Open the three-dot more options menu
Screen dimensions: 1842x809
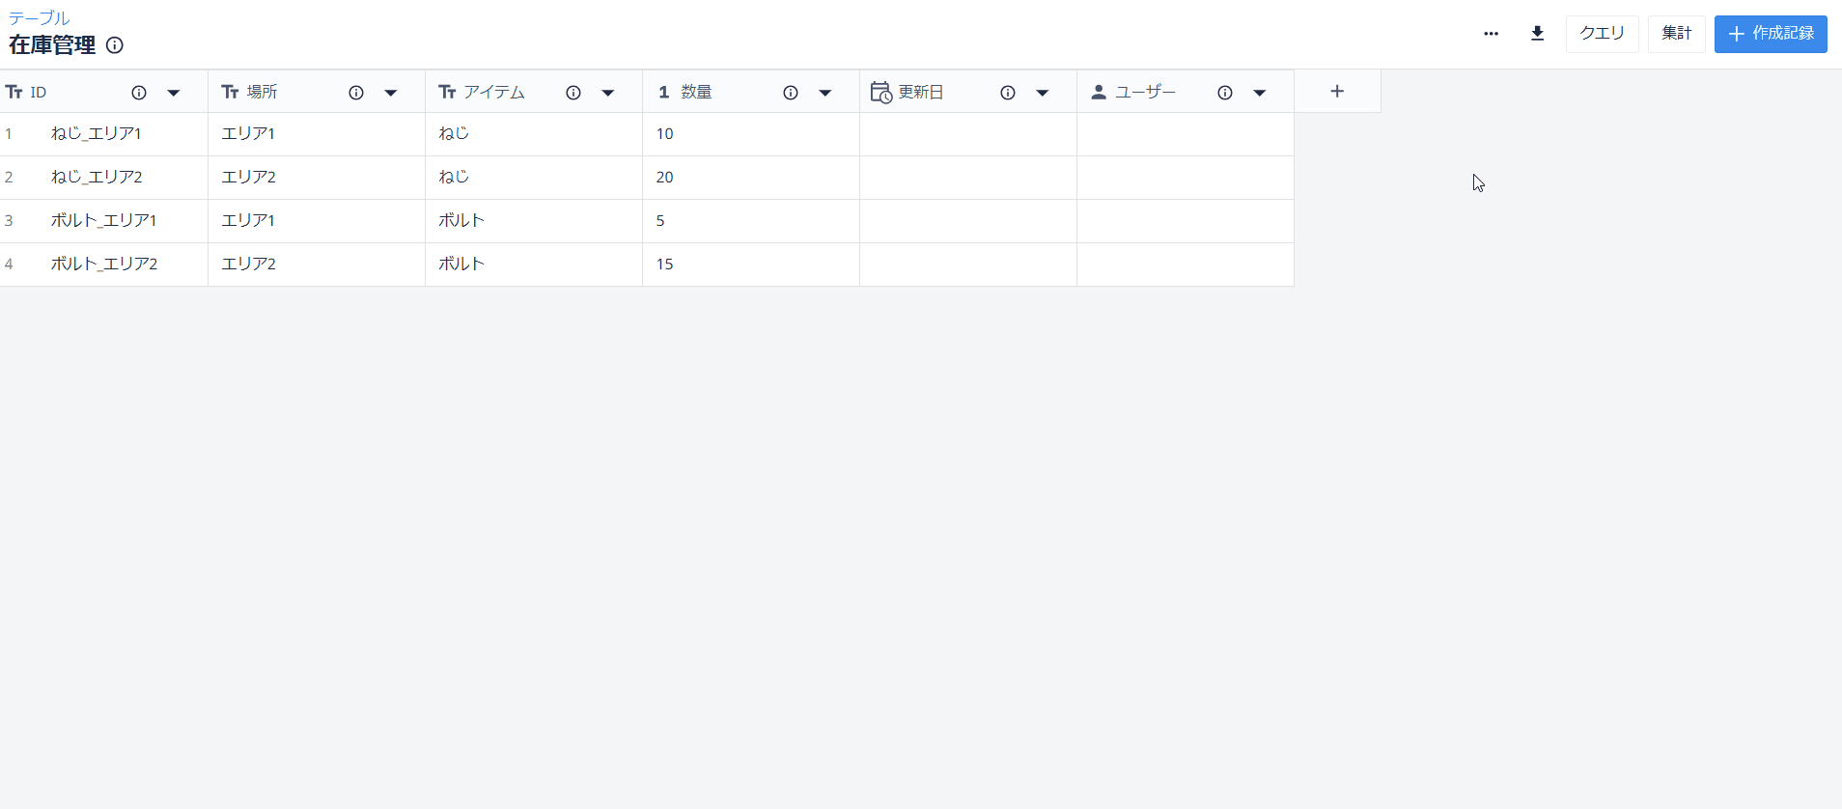tap(1492, 34)
